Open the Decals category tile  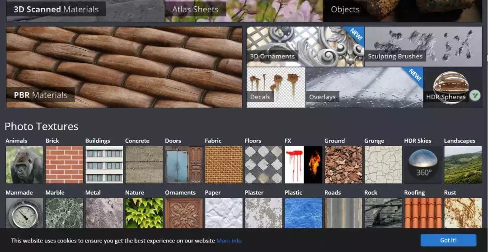pos(276,87)
